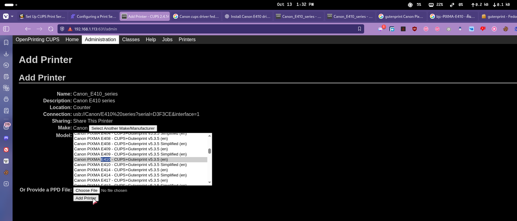Screen dimensions: 517x221
Task: Reload the current page
Action: 51,29
